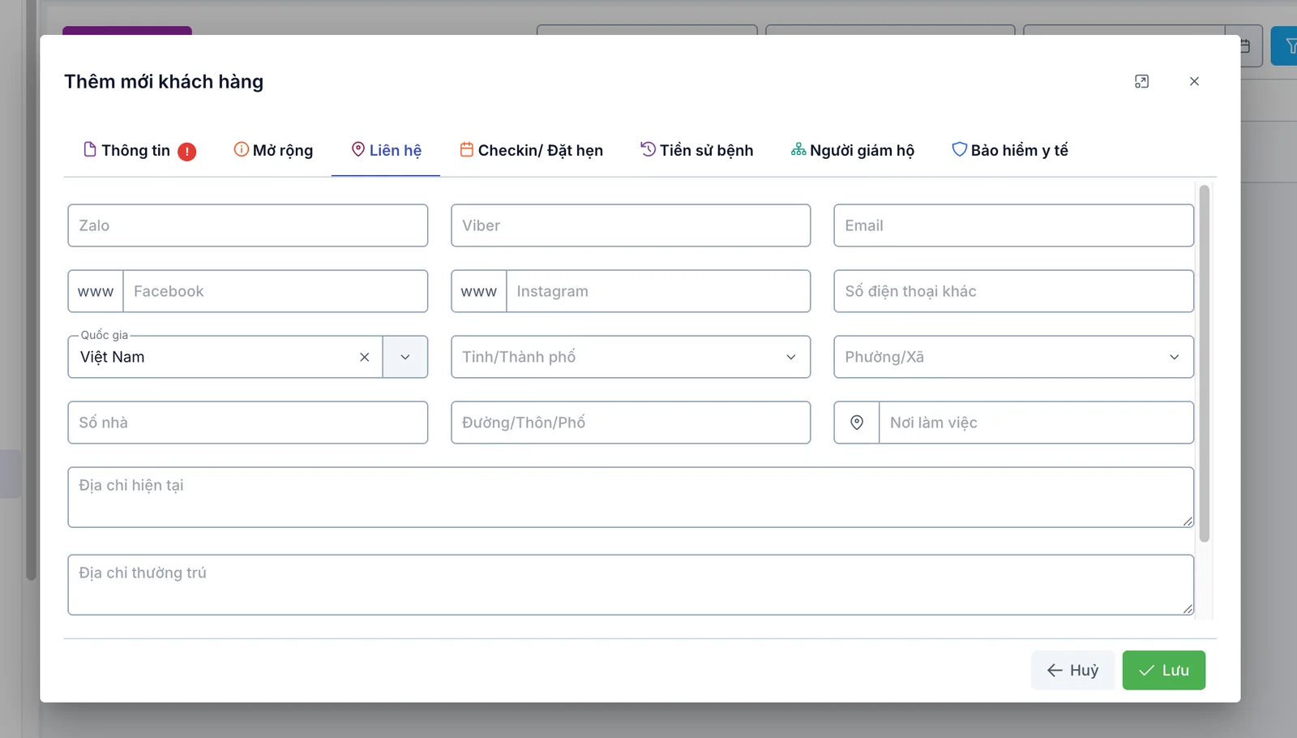The image size is (1297, 738).
Task: Click into the Số nhà field
Action: pos(248,423)
